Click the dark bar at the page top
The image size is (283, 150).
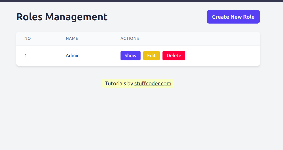point(141,1)
